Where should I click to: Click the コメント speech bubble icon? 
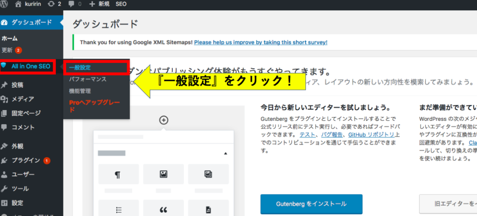tap(4, 127)
